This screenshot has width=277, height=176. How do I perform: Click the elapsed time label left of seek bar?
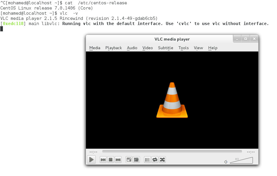pyautogui.click(x=93, y=152)
